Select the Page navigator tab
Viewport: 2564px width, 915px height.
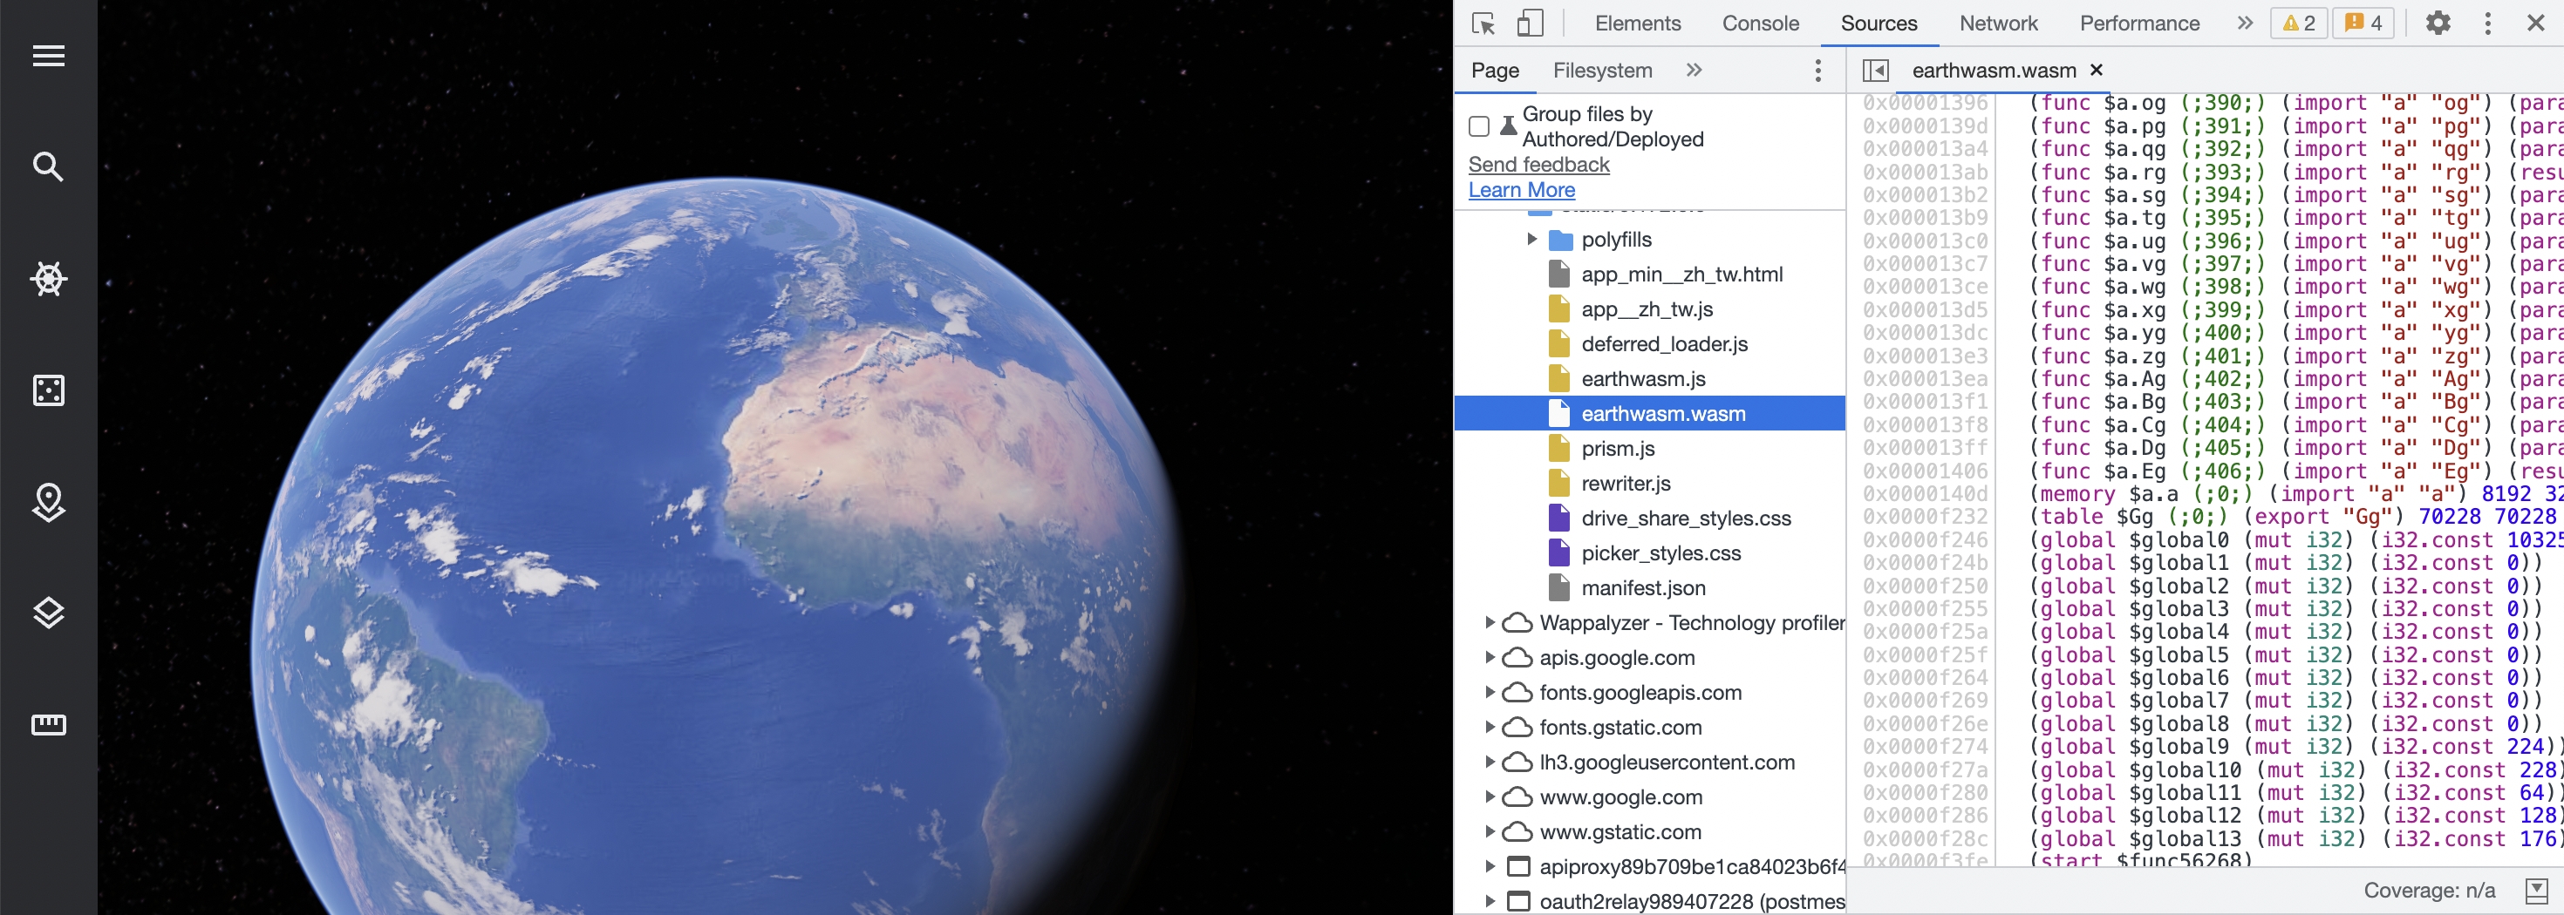1494,70
